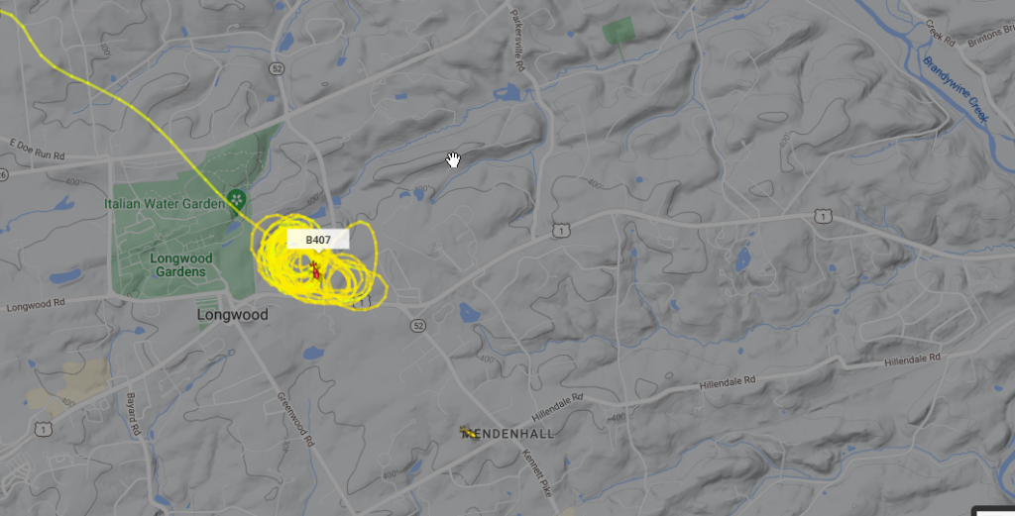Select the red helicopter icon over Longwood

(314, 270)
